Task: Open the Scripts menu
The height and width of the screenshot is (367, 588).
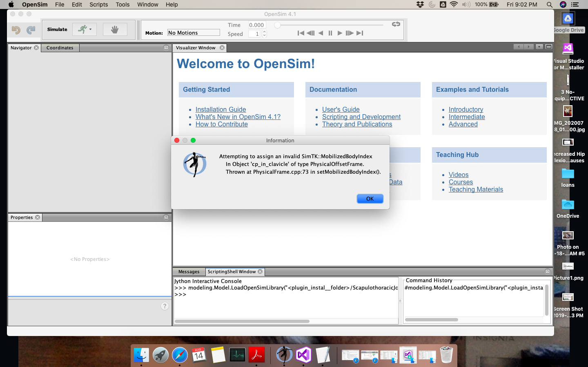Action: coord(99,4)
